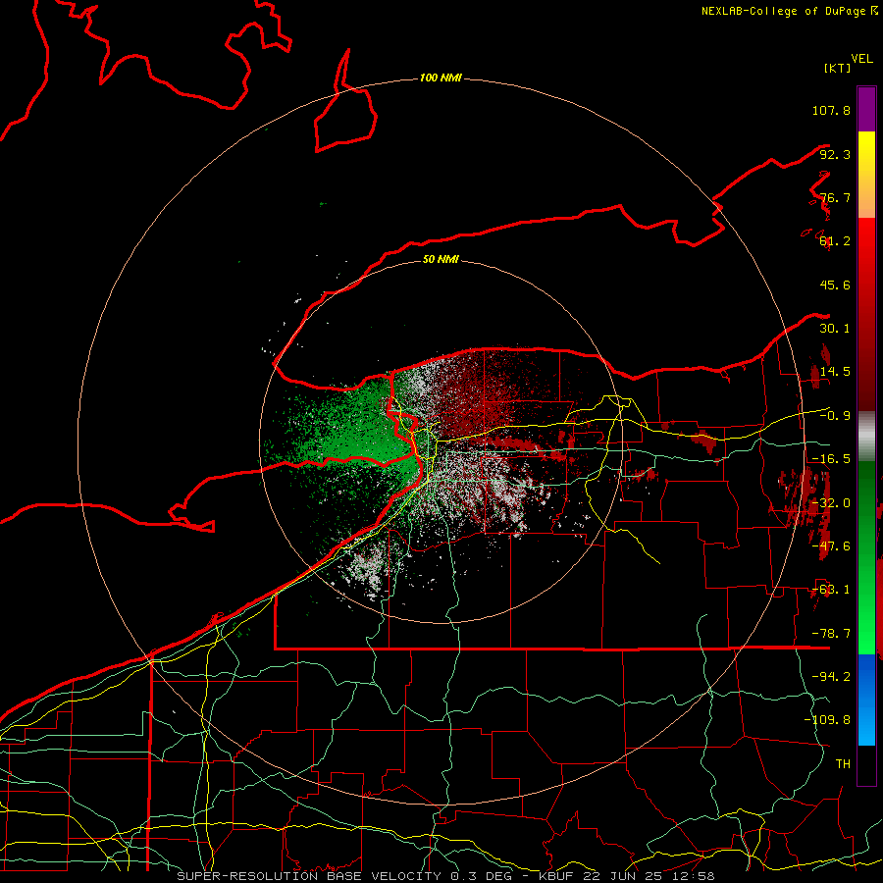Click the 50 NMI range ring label

441,259
